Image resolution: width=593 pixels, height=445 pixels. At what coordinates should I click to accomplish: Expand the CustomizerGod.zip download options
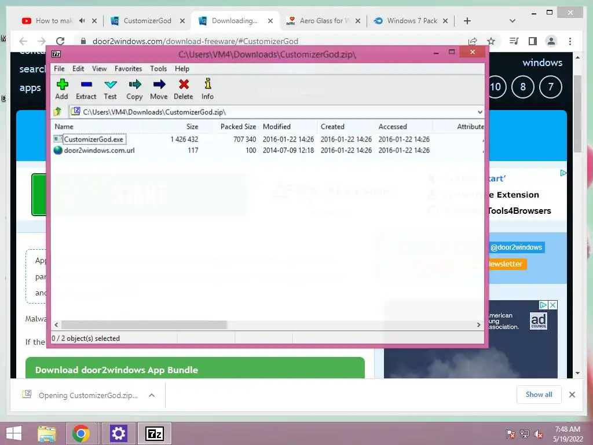point(152,395)
